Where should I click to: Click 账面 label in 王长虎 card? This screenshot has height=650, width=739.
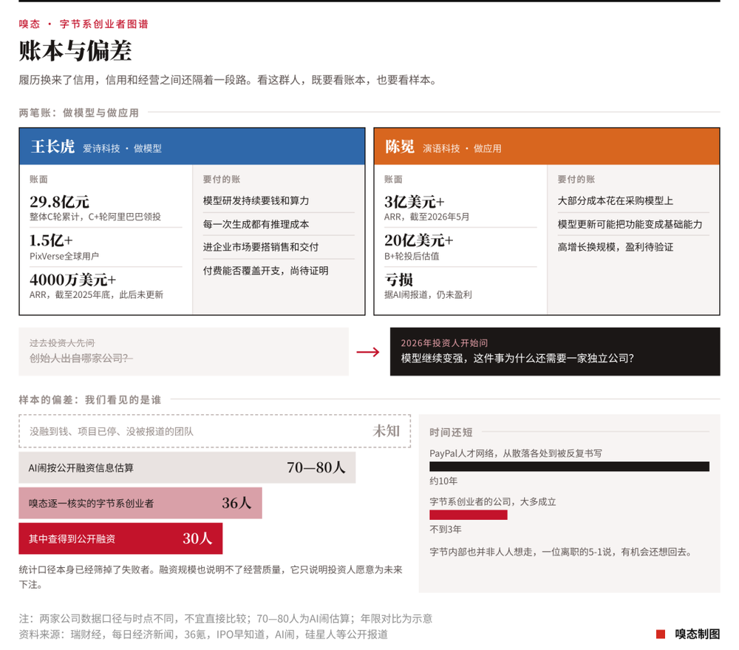[38, 179]
